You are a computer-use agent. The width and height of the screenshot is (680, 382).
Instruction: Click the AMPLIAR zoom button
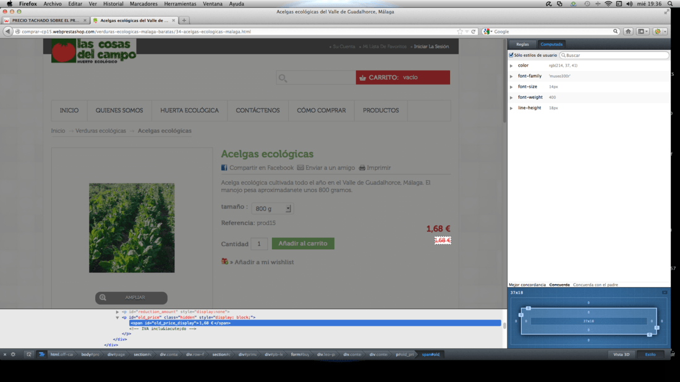(x=132, y=297)
